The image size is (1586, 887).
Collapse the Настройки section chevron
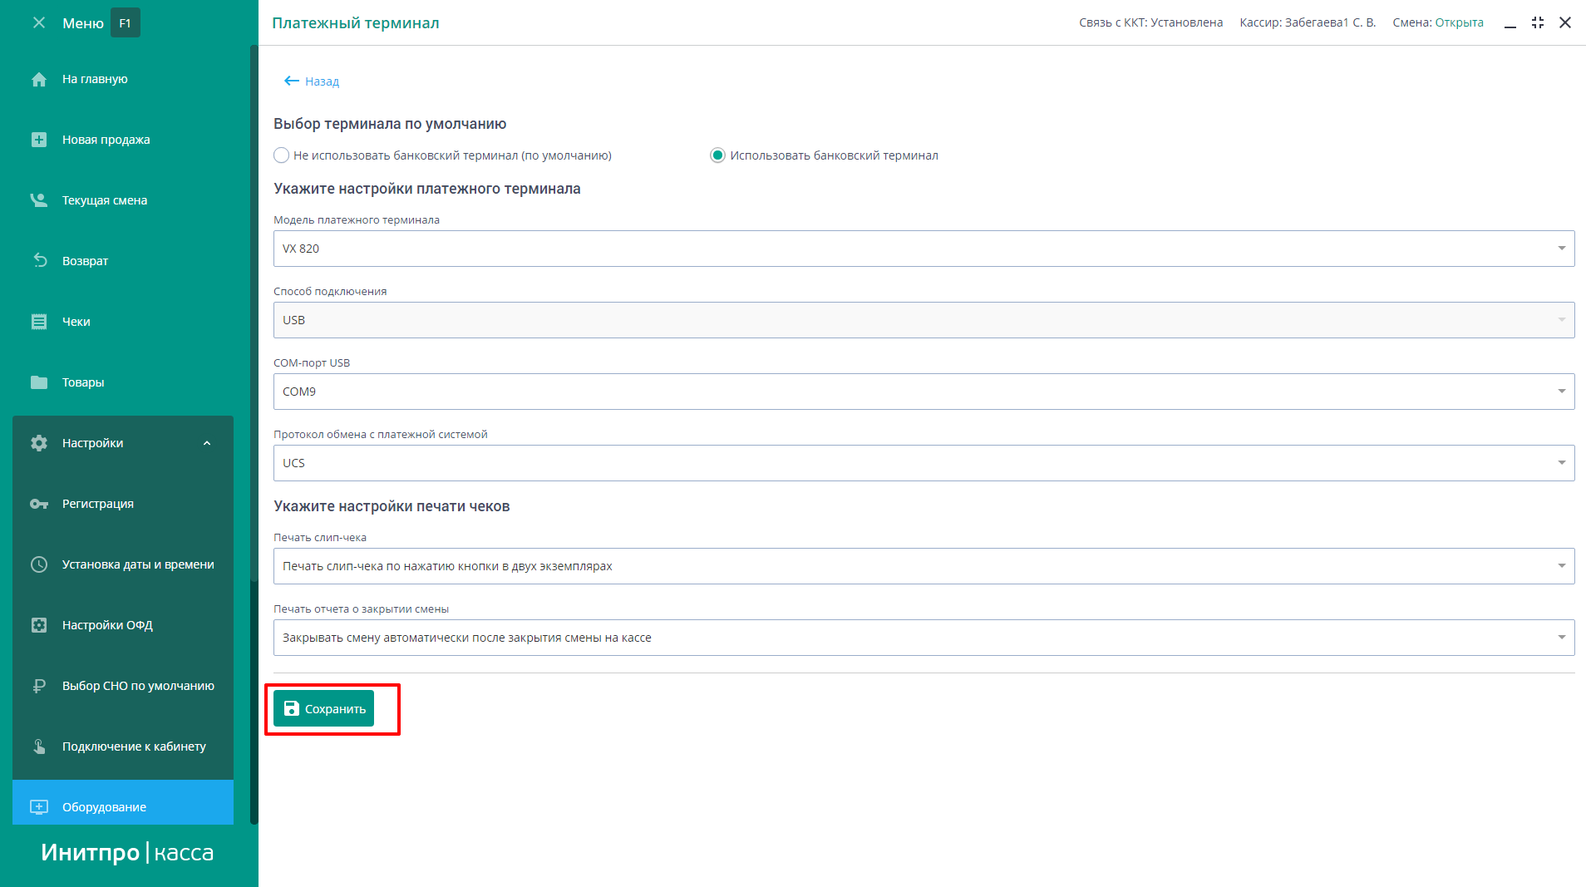[207, 443]
